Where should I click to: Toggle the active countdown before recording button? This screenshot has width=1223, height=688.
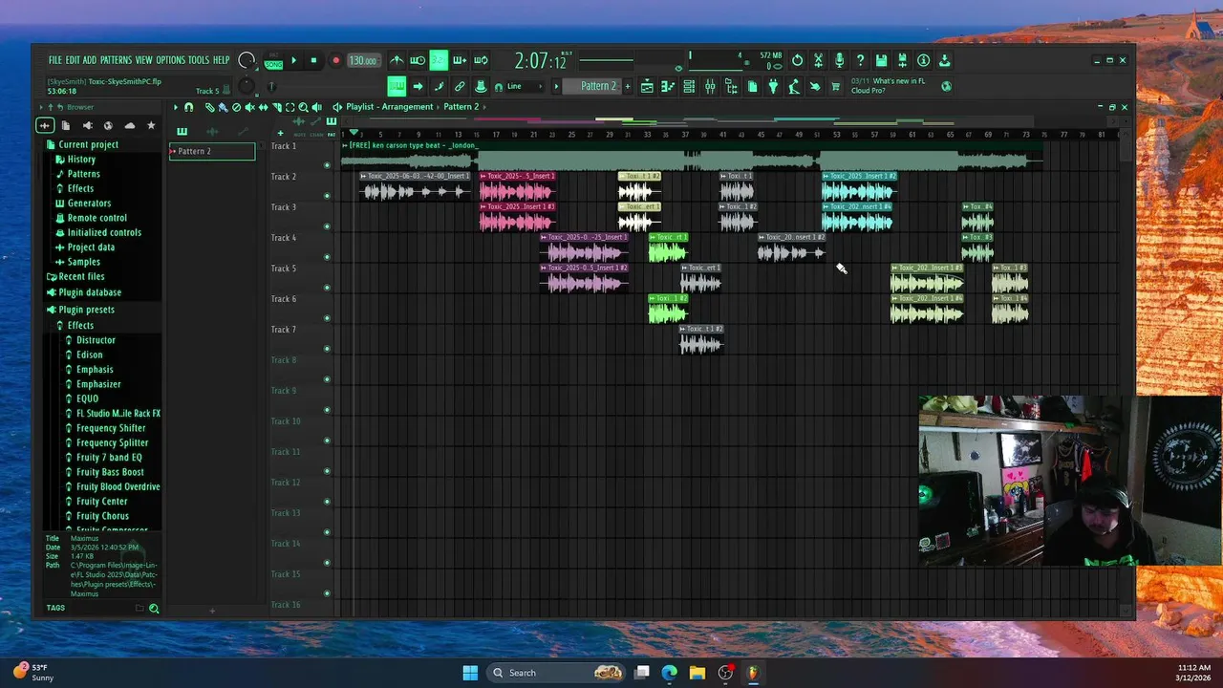pyautogui.click(x=439, y=60)
